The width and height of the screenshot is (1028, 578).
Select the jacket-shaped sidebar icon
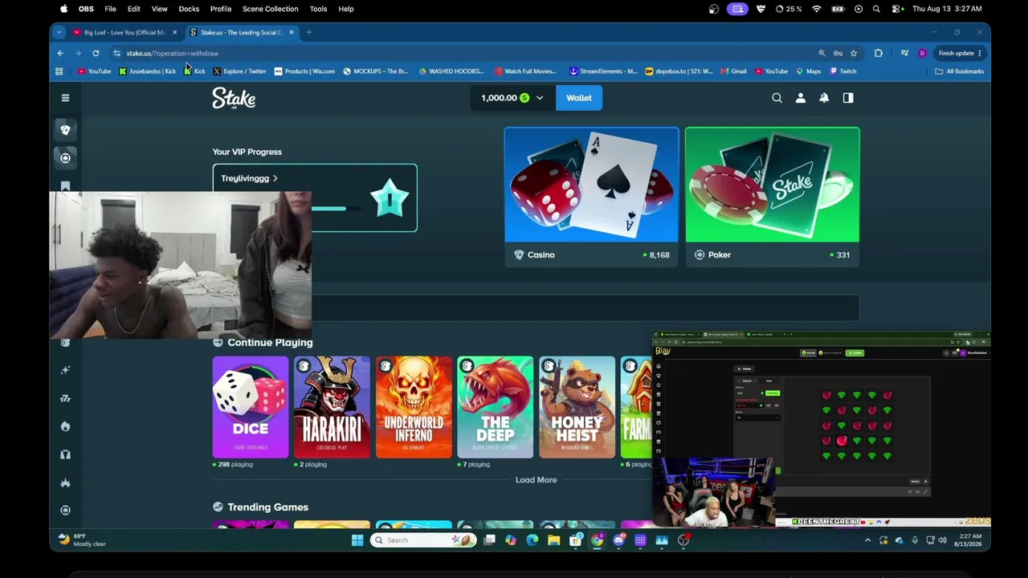[x=65, y=454]
